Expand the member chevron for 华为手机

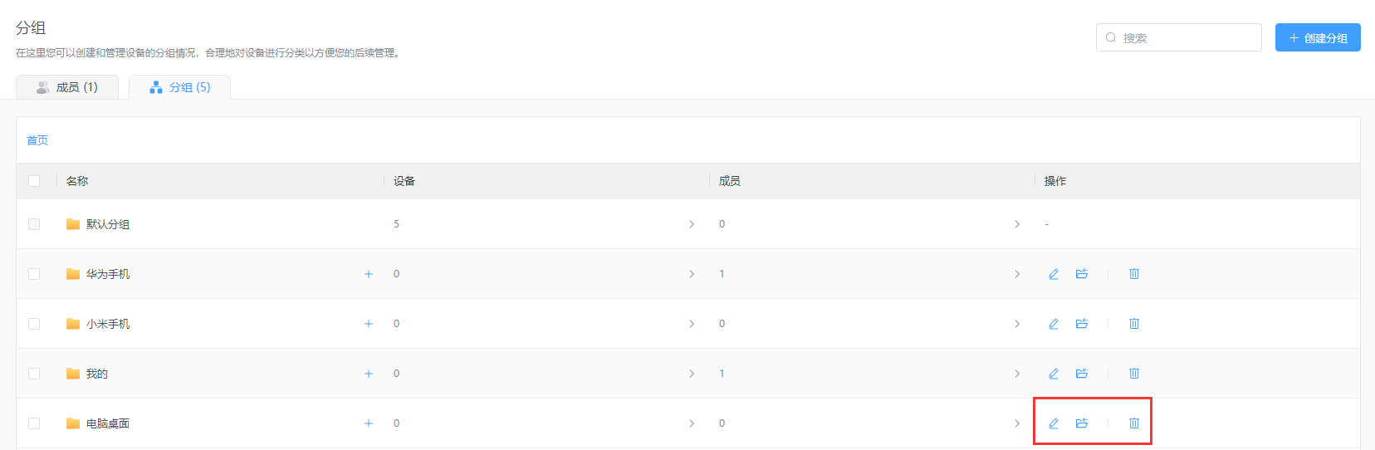1017,274
